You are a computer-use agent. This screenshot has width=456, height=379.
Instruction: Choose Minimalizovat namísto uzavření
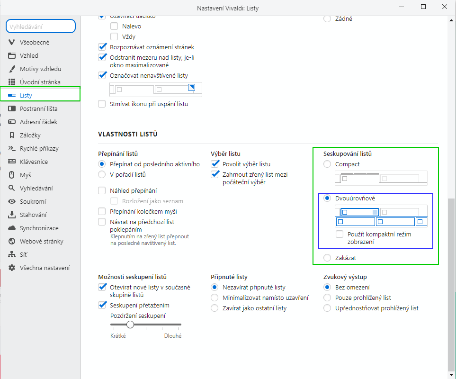(215, 298)
